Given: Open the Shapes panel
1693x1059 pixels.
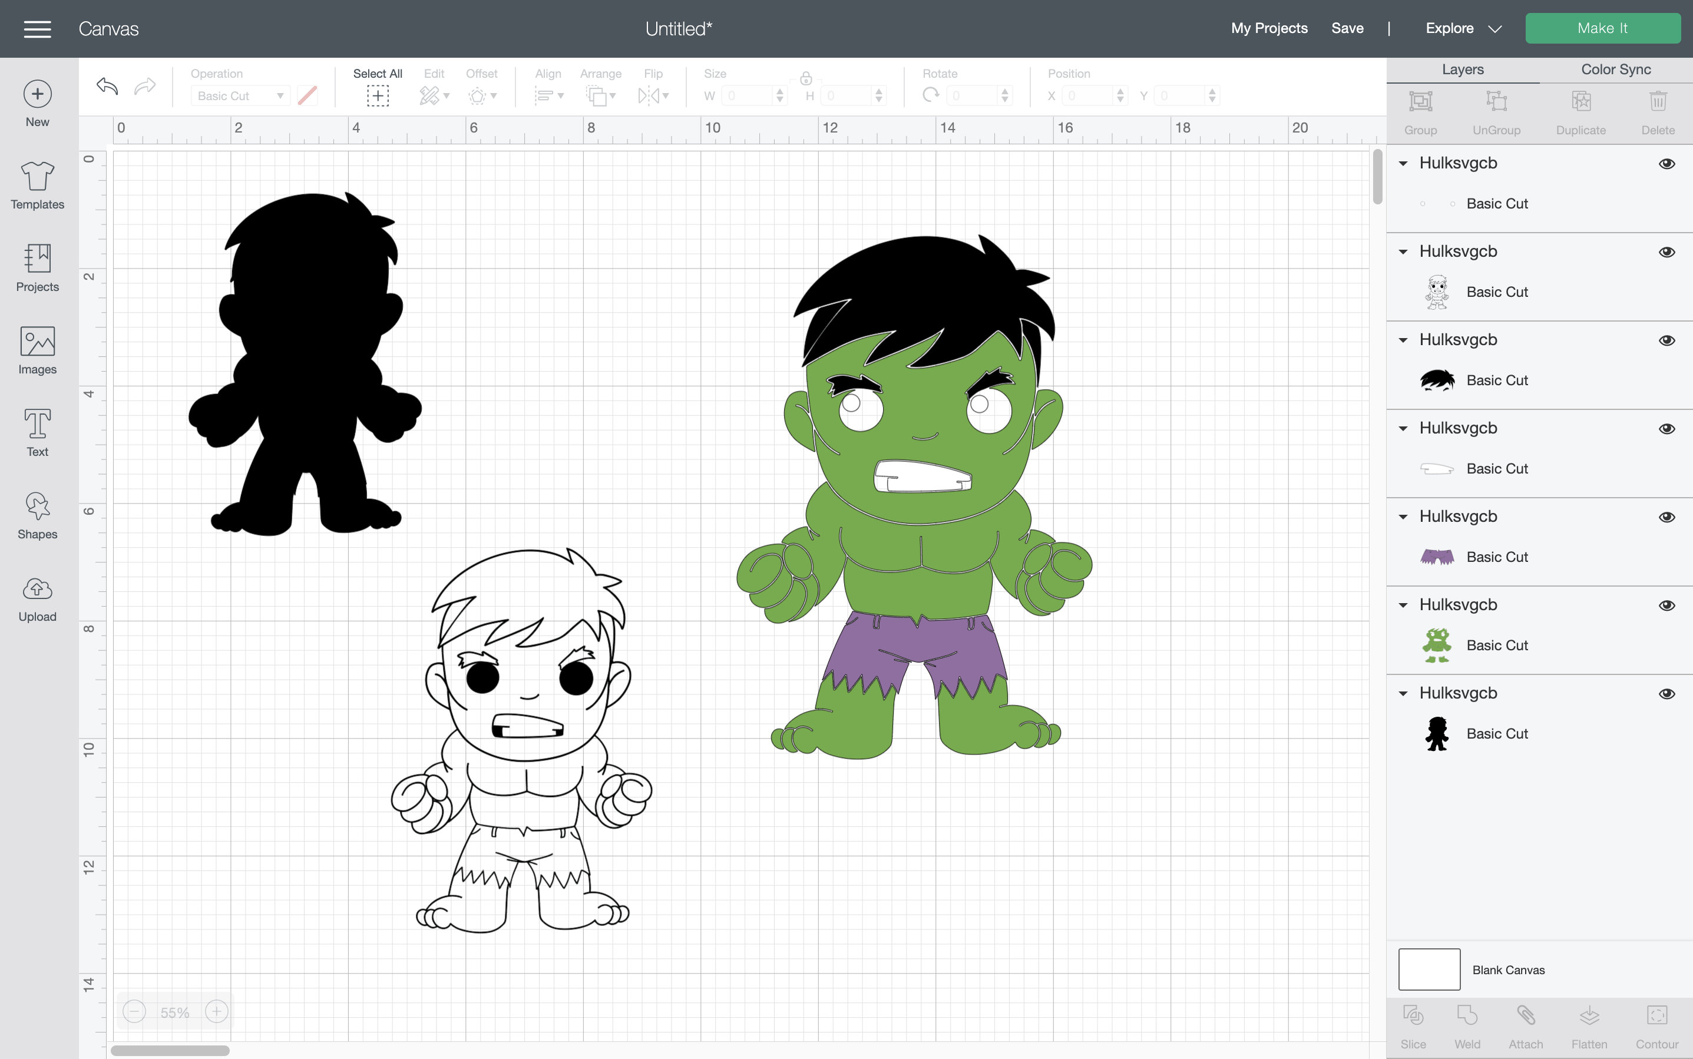Looking at the screenshot, I should point(37,516).
